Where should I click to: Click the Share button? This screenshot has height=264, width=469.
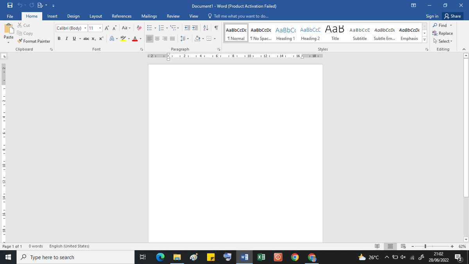453,16
